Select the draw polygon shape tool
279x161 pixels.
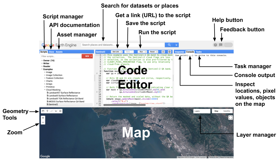tap(56, 111)
